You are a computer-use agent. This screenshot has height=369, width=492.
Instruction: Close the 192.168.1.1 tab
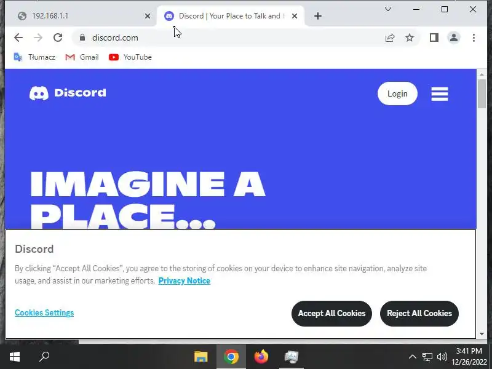(148, 16)
